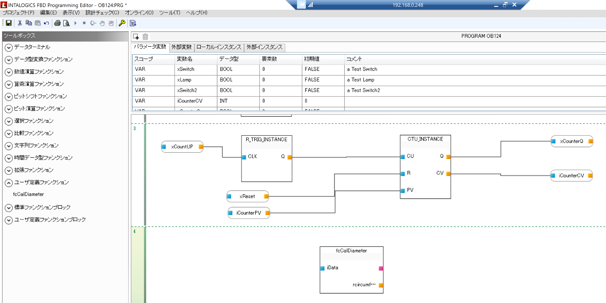This screenshot has height=303, width=606.
Task: Click the Print icon in toolbar
Action: [57, 23]
